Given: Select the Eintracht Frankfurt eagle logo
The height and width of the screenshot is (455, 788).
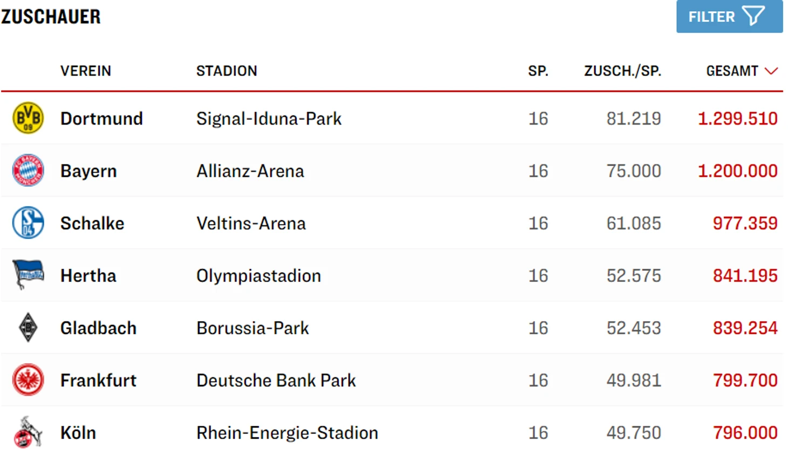Looking at the screenshot, I should click(x=28, y=380).
